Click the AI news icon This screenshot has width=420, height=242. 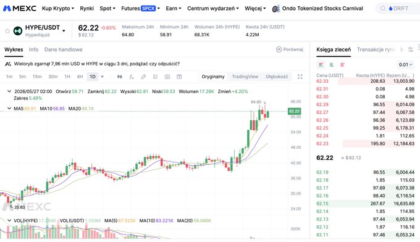coord(8,64)
